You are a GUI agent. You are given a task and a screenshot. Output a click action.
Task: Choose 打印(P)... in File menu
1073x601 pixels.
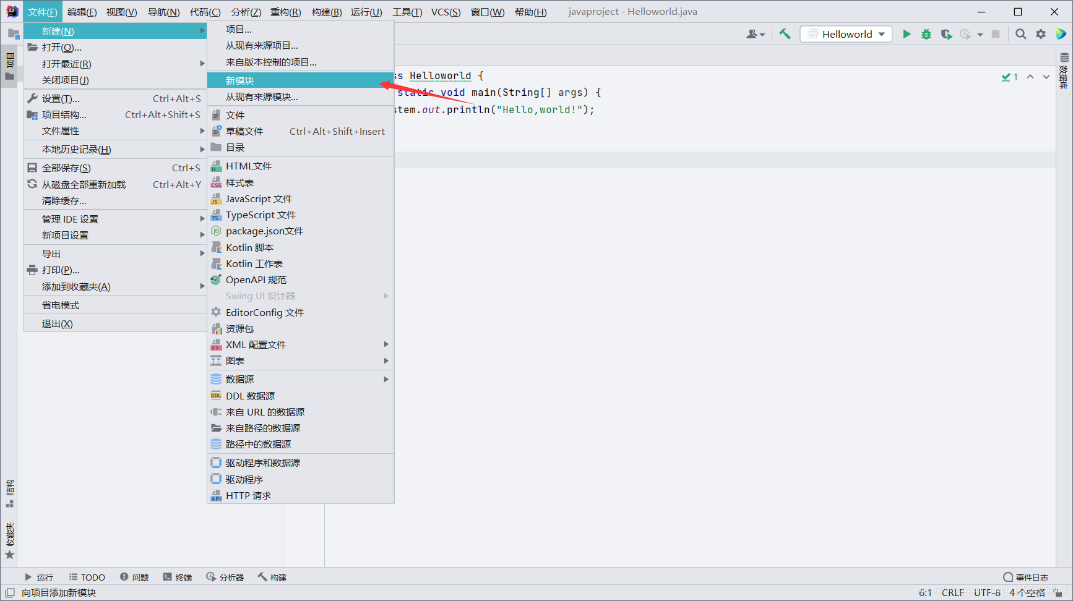click(115, 270)
